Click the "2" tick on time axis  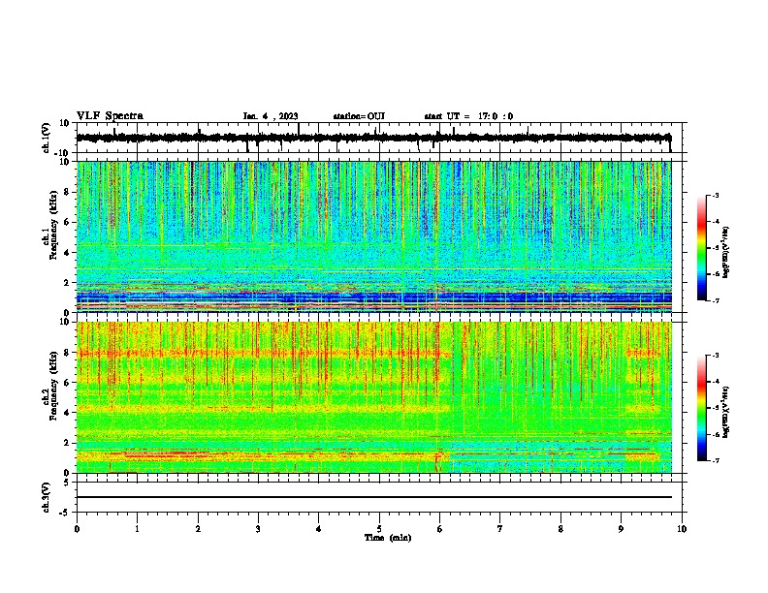point(198,529)
